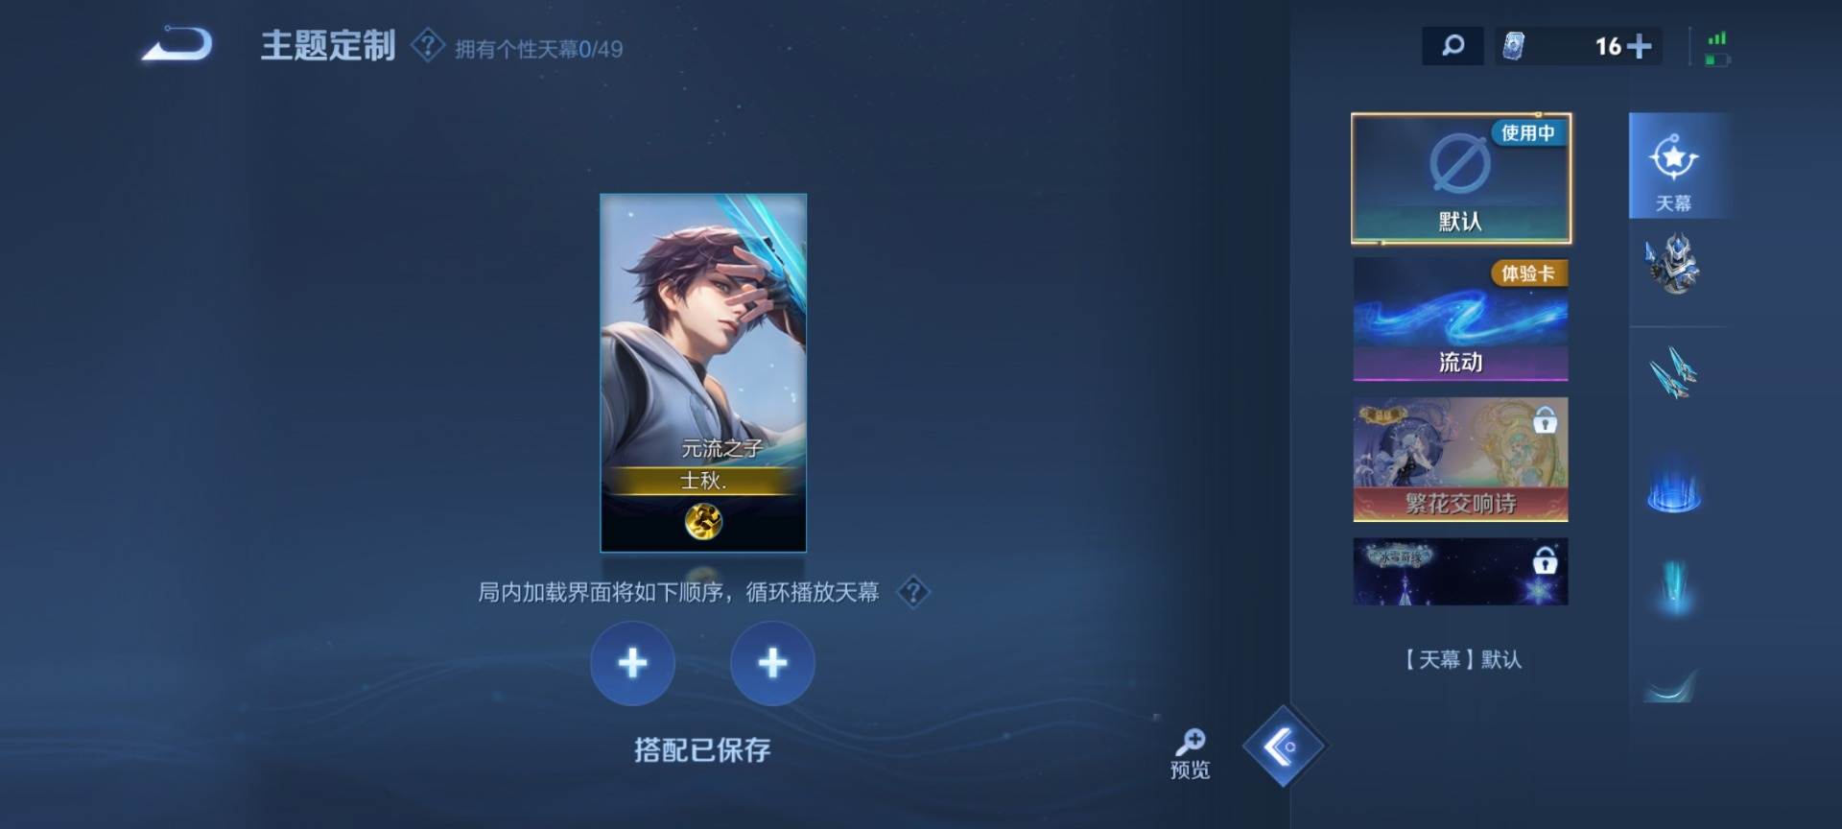The width and height of the screenshot is (1842, 829).
Task: Select the 天幕 tab in sidebar
Action: (1673, 165)
